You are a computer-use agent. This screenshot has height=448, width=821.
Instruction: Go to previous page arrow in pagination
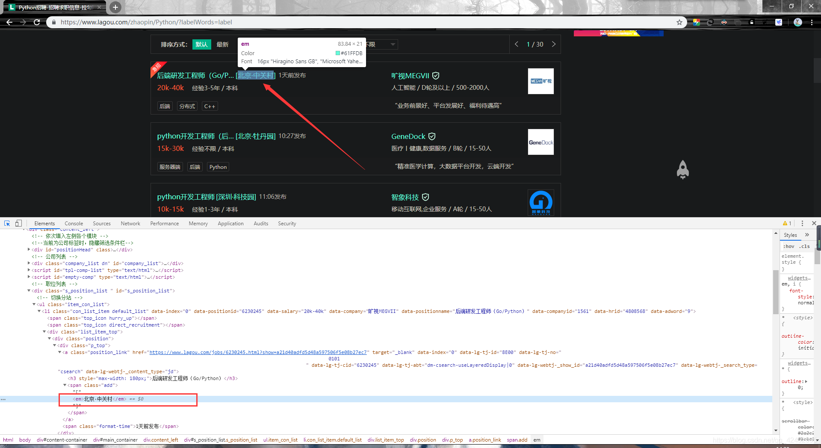point(517,44)
